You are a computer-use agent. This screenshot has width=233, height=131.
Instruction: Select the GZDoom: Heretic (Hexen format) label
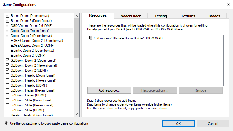coord(33,80)
